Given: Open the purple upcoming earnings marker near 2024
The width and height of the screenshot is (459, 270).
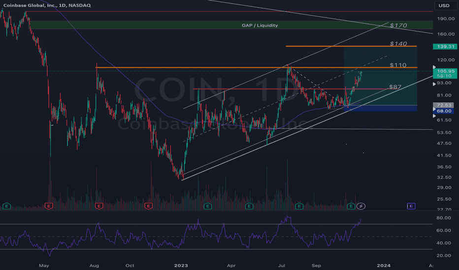Looking at the screenshot, I should click(411, 206).
